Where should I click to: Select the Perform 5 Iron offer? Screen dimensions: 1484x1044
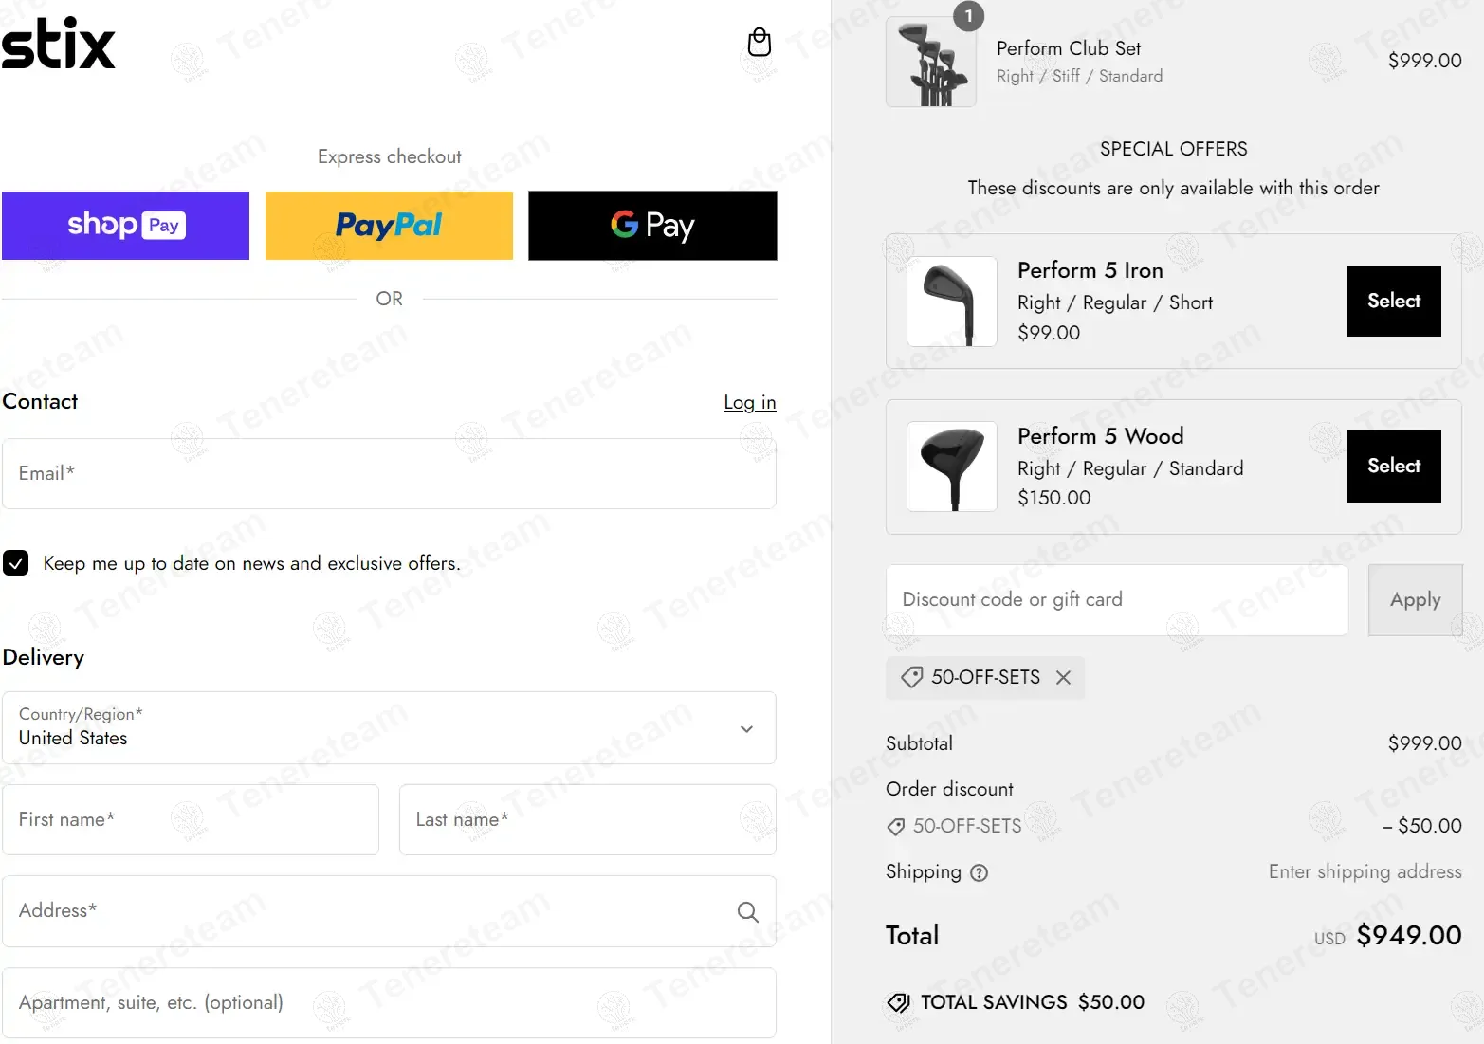pos(1393,301)
